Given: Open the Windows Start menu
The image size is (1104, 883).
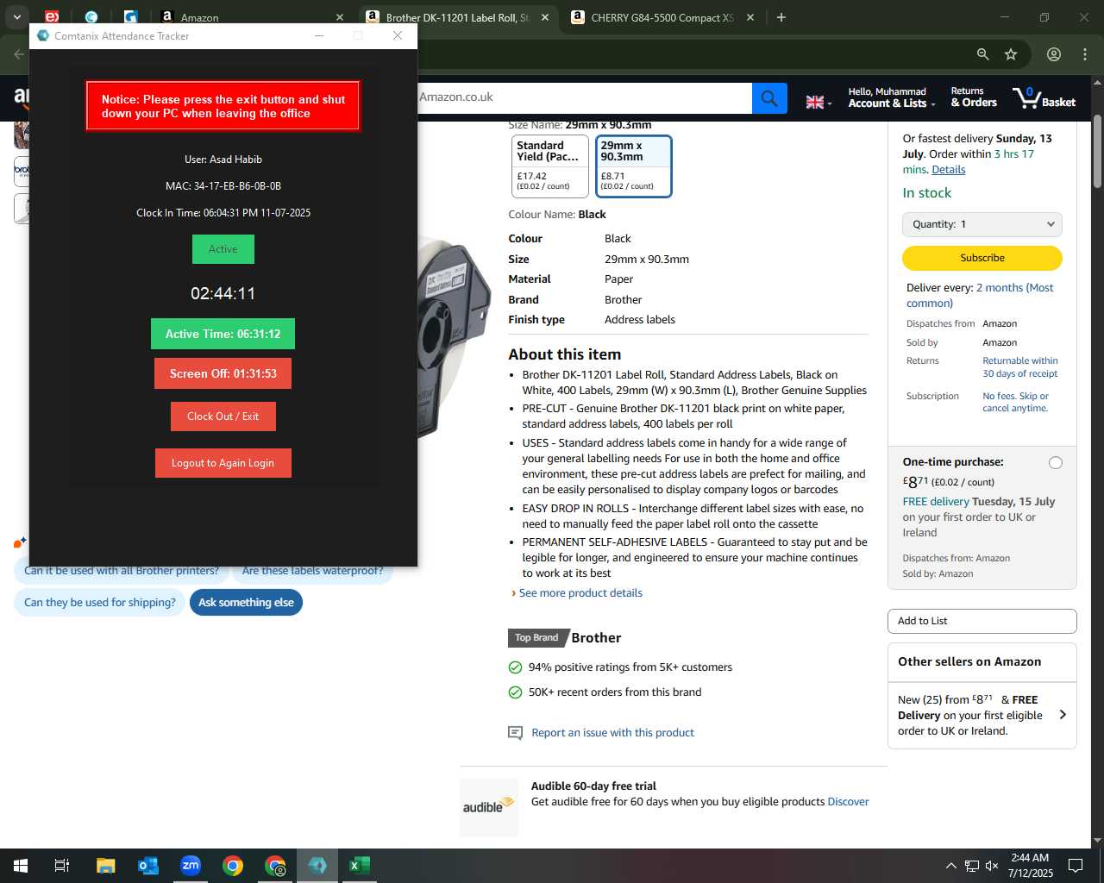Looking at the screenshot, I should pyautogui.click(x=20, y=866).
